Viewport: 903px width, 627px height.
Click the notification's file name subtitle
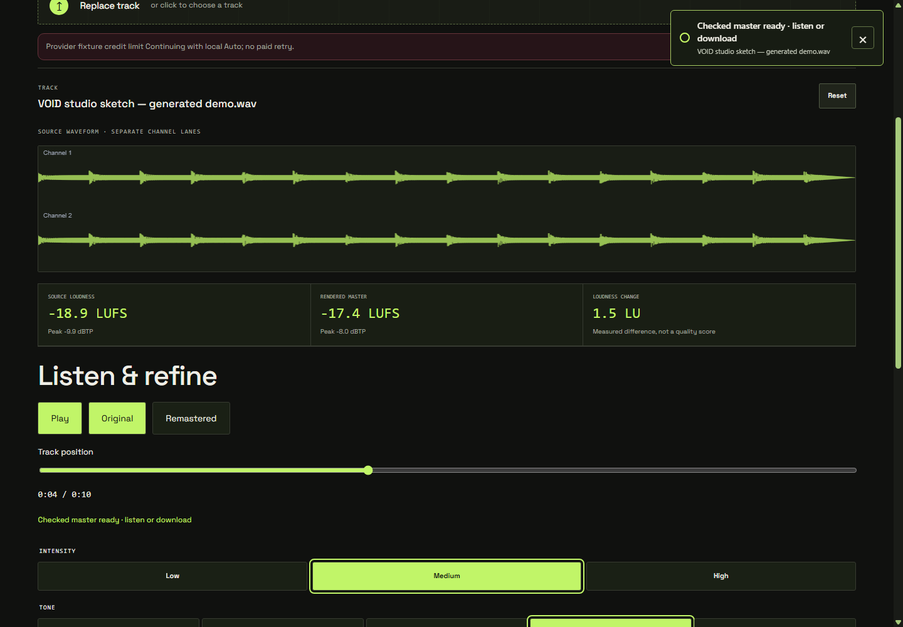click(x=763, y=51)
